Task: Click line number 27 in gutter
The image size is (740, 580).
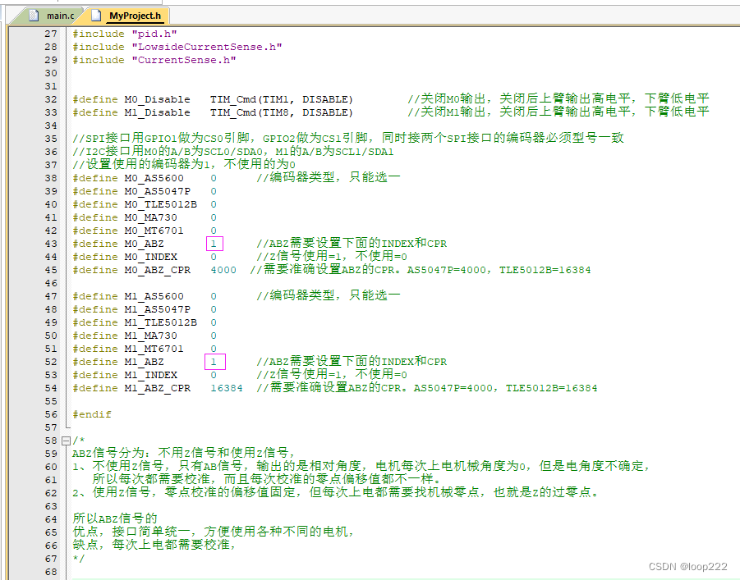Action: pos(50,34)
